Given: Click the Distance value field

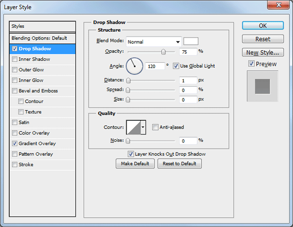Looking at the screenshot, I should 188,80.
